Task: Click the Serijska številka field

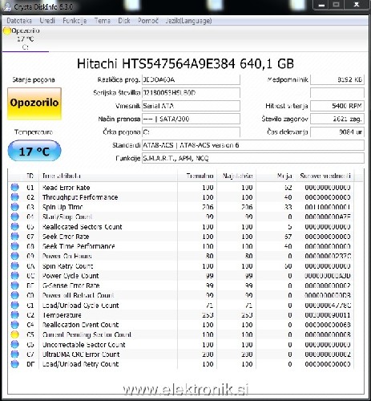Action: 191,93
